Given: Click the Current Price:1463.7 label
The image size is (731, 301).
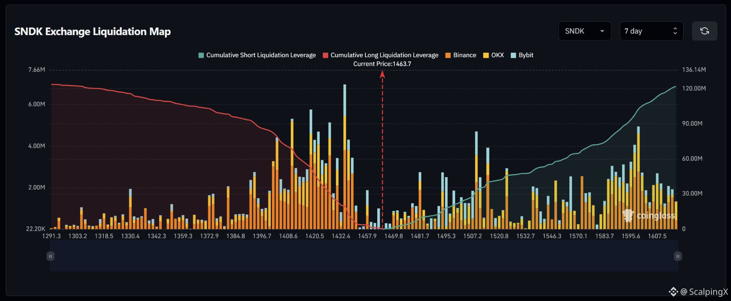Looking at the screenshot, I should click(382, 64).
